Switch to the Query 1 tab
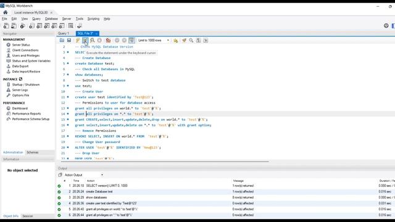The height and width of the screenshot is (222, 395). tap(63, 33)
